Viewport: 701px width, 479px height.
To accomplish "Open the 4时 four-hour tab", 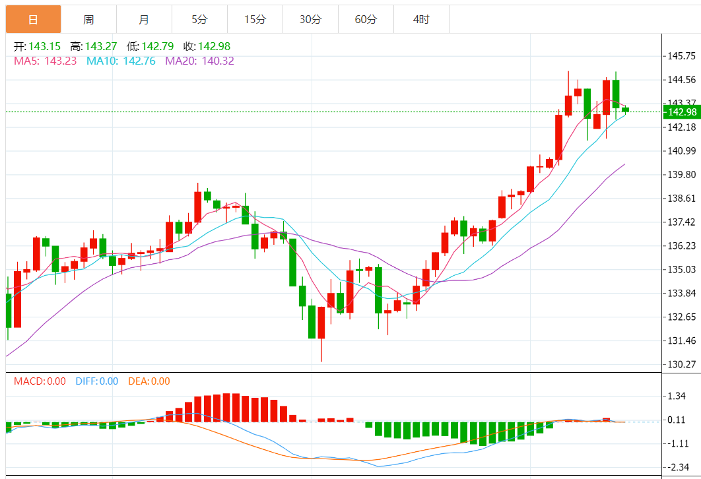I will coord(421,19).
